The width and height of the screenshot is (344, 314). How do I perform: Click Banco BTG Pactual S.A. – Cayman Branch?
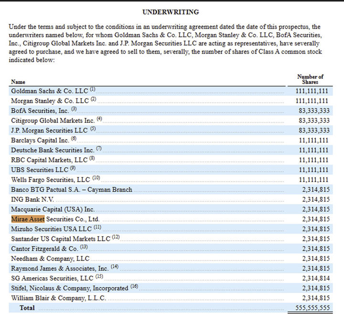pos(72,190)
